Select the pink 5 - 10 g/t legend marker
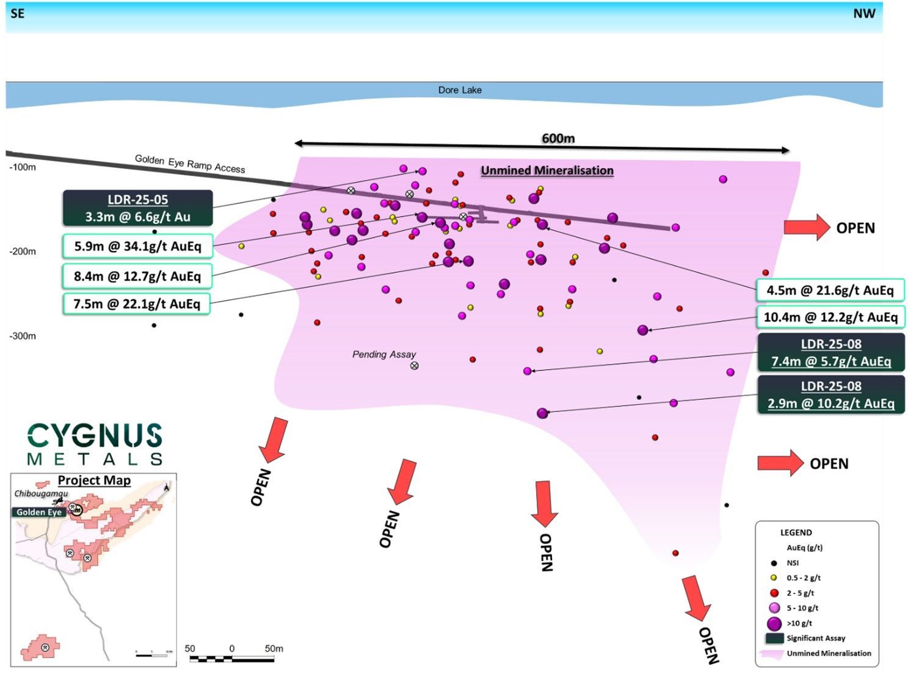The image size is (908, 685). (774, 608)
